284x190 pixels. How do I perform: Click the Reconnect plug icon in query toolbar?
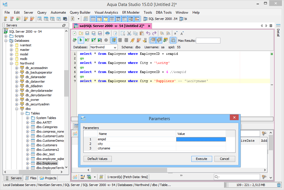(x=132, y=40)
